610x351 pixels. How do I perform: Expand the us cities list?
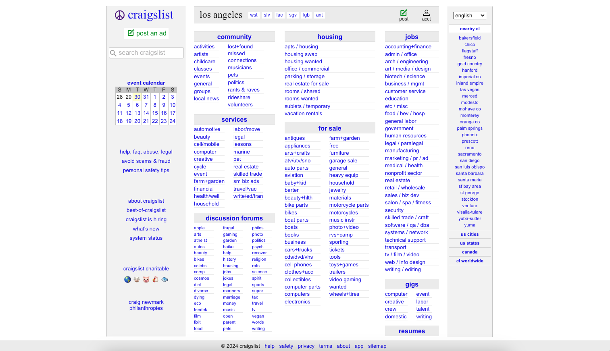(x=470, y=234)
